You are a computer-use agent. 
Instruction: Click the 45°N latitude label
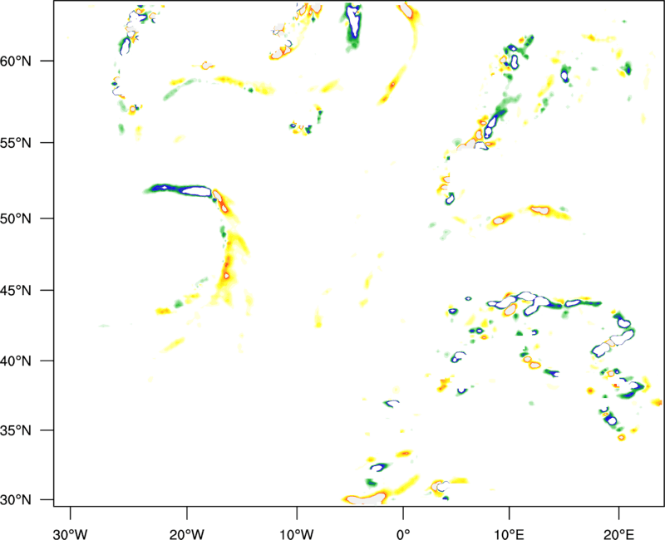tap(16, 291)
